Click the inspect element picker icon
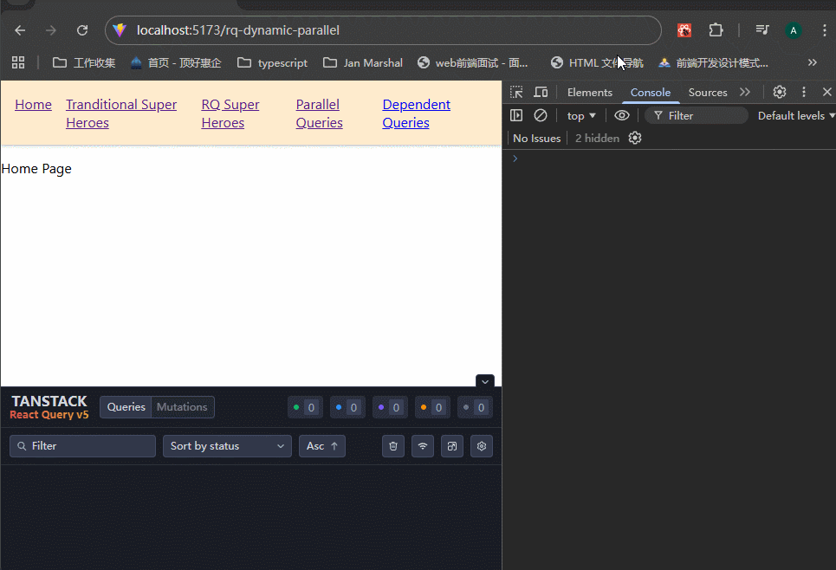 [x=516, y=93]
